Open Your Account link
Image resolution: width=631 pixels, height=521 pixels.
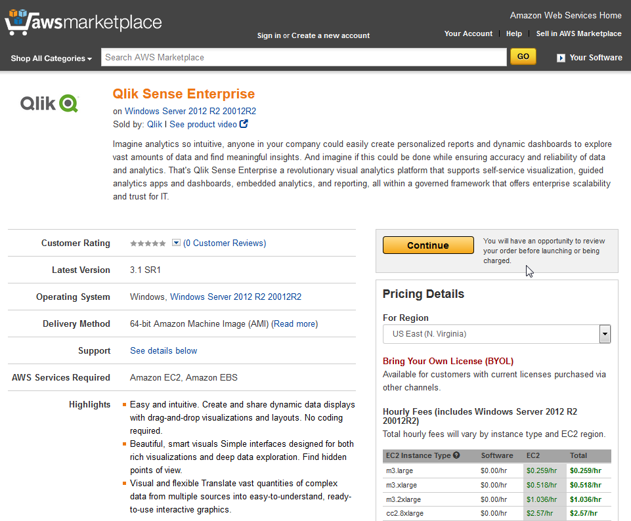pos(468,33)
